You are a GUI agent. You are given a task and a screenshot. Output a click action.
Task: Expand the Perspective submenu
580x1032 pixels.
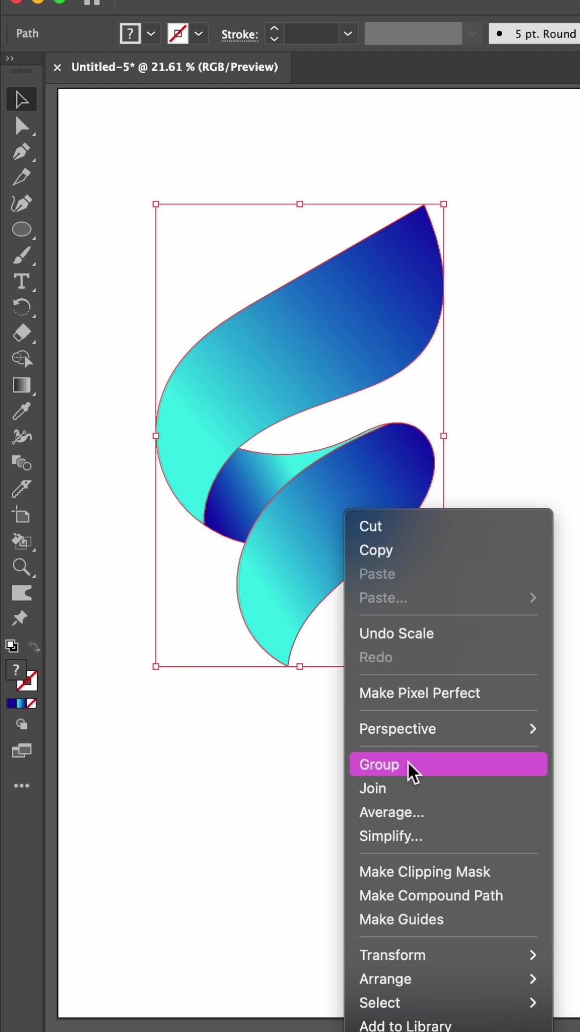(448, 729)
